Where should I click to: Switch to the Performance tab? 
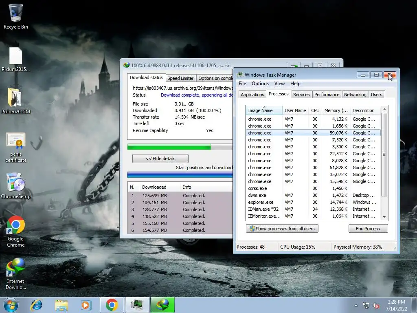327,95
